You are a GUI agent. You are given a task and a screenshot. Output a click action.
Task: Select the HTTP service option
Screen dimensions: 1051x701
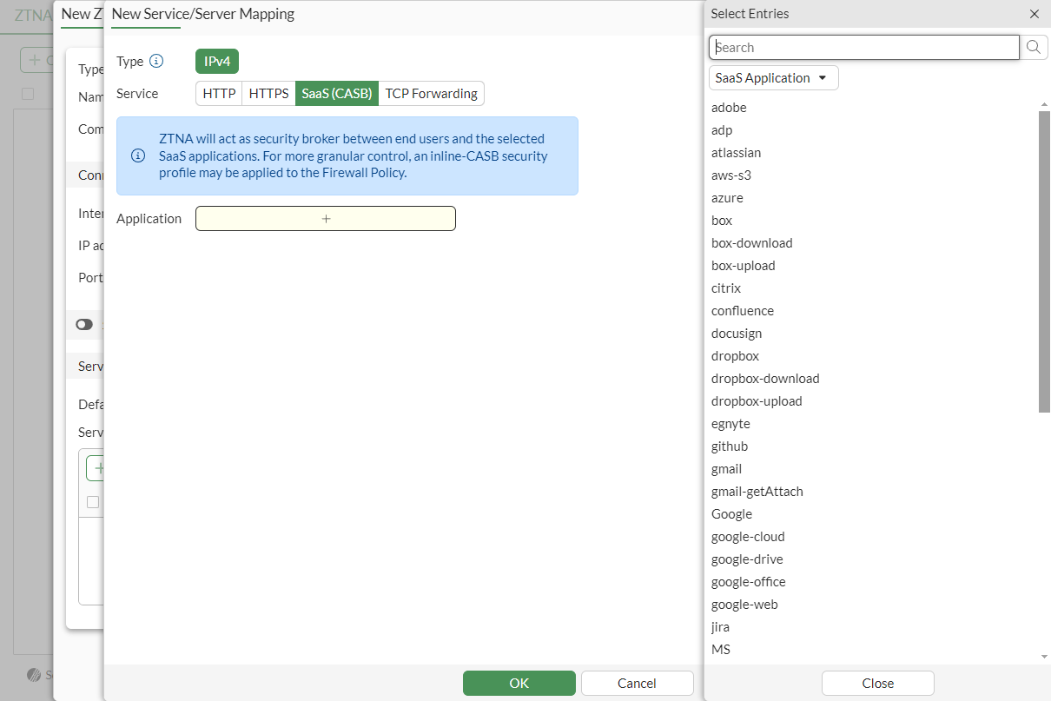click(x=219, y=93)
